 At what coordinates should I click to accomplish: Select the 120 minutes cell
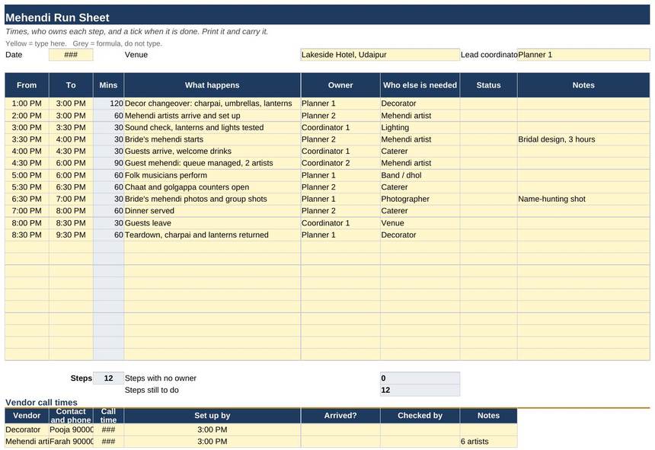tap(109, 104)
